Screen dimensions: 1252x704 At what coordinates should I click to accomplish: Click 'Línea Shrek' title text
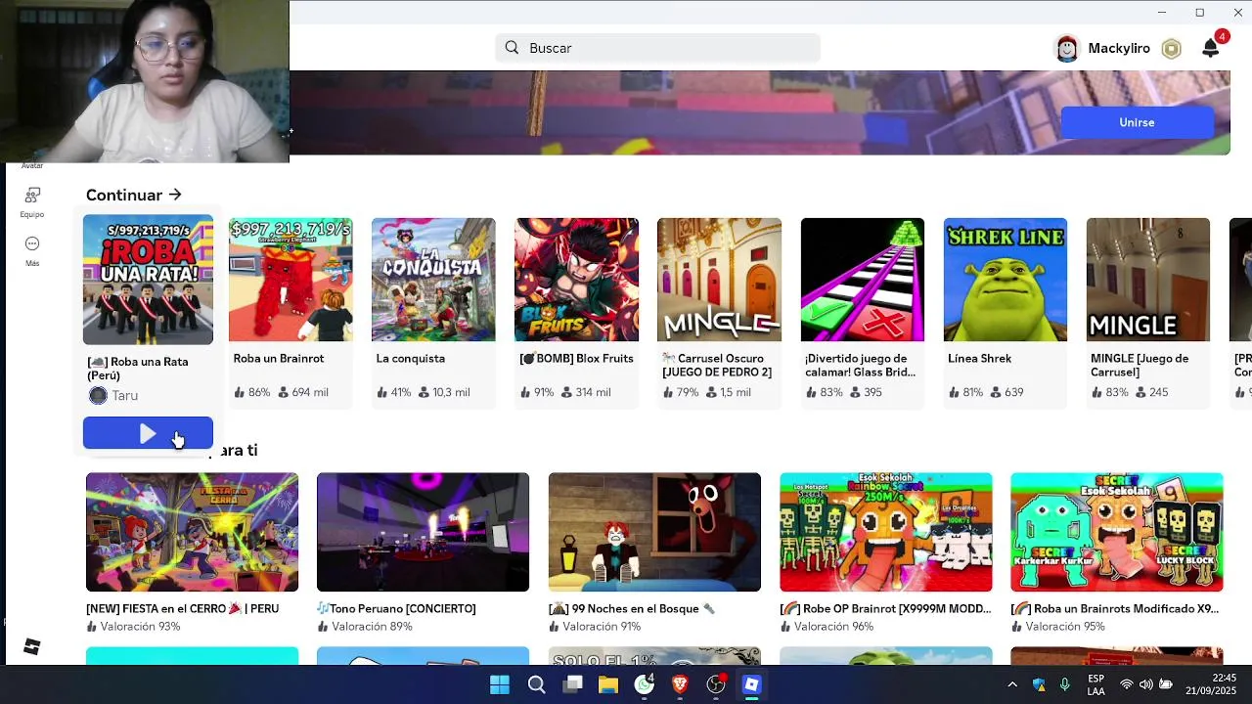coord(979,359)
